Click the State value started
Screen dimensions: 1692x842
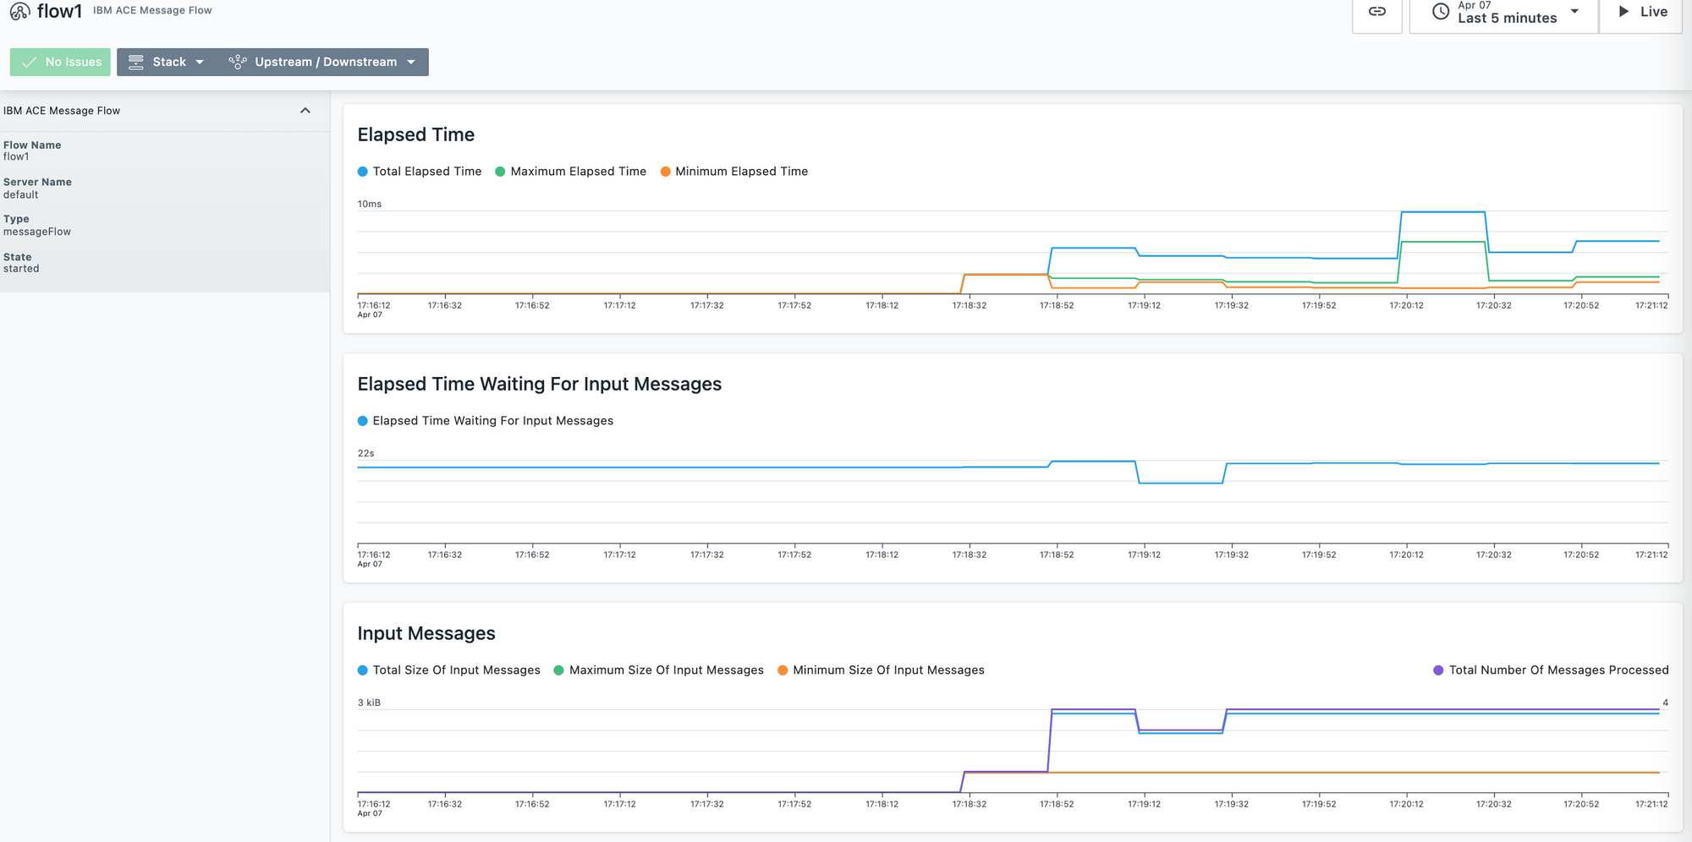point(21,269)
